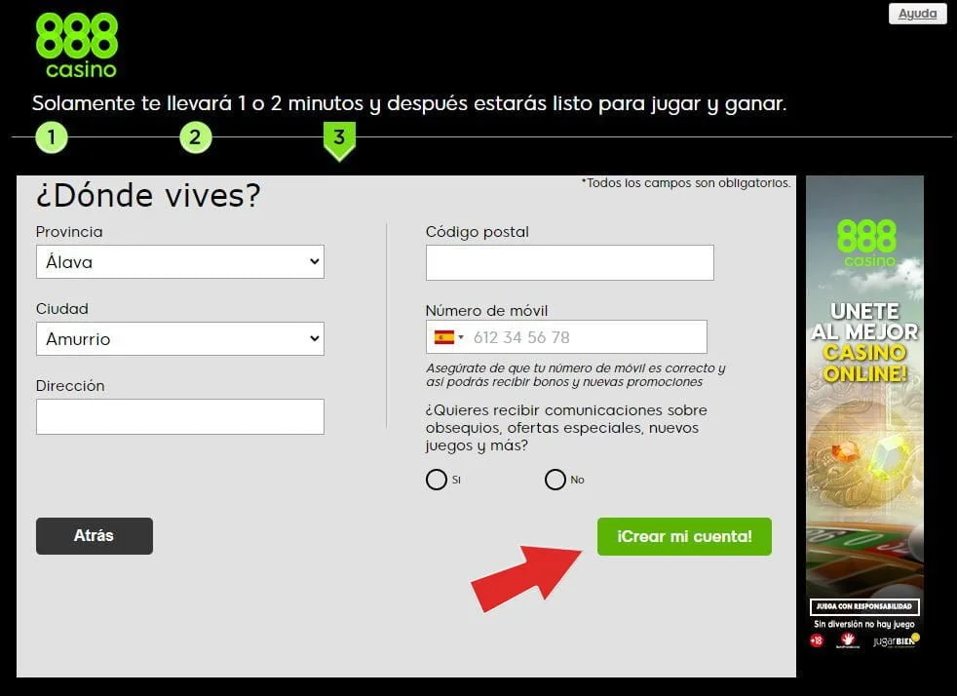Click inside the Código postal field
This screenshot has height=696, width=957.
pos(569,261)
